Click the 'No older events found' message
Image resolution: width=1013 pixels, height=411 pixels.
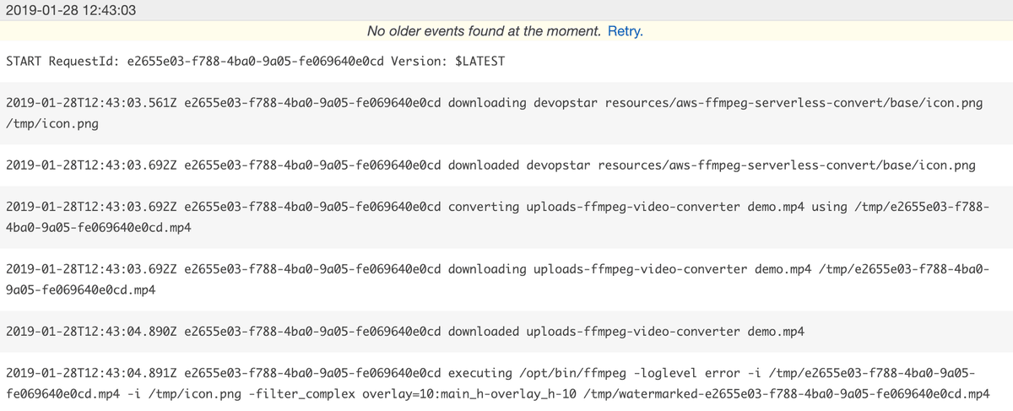point(485,31)
